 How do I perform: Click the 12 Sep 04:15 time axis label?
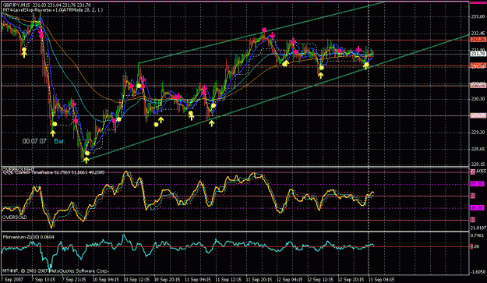coord(289,279)
